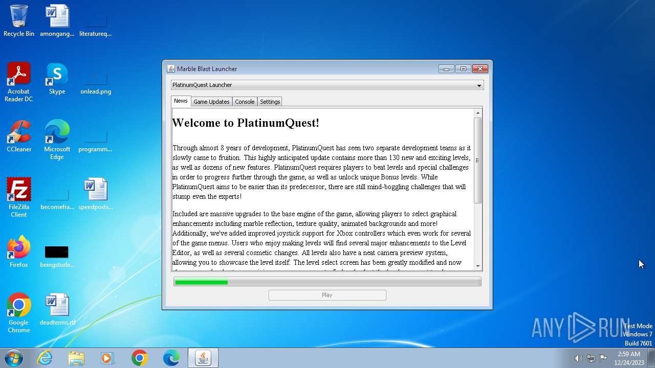The image size is (655, 368).
Task: Minimize the Marble Blast Launcher window
Action: (x=446, y=68)
